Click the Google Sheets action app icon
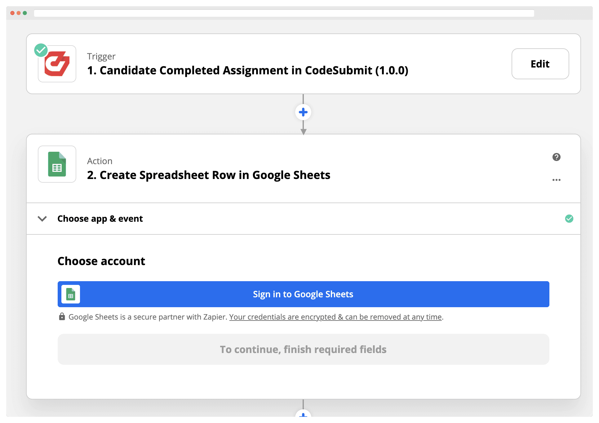The width and height of the screenshot is (599, 423). click(57, 164)
